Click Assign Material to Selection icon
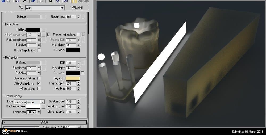266x135 pixels. (17, 1)
